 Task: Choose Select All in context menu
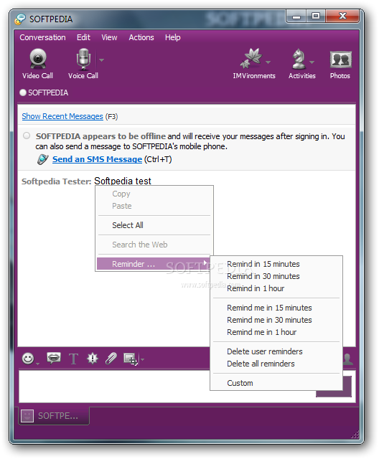[154, 225]
